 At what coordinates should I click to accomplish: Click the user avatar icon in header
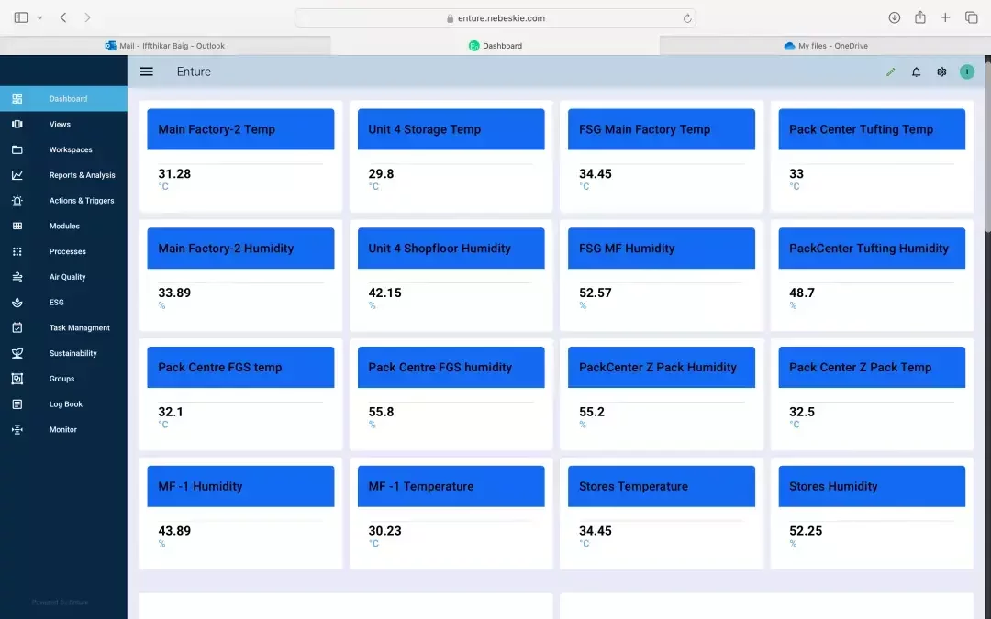tap(967, 72)
